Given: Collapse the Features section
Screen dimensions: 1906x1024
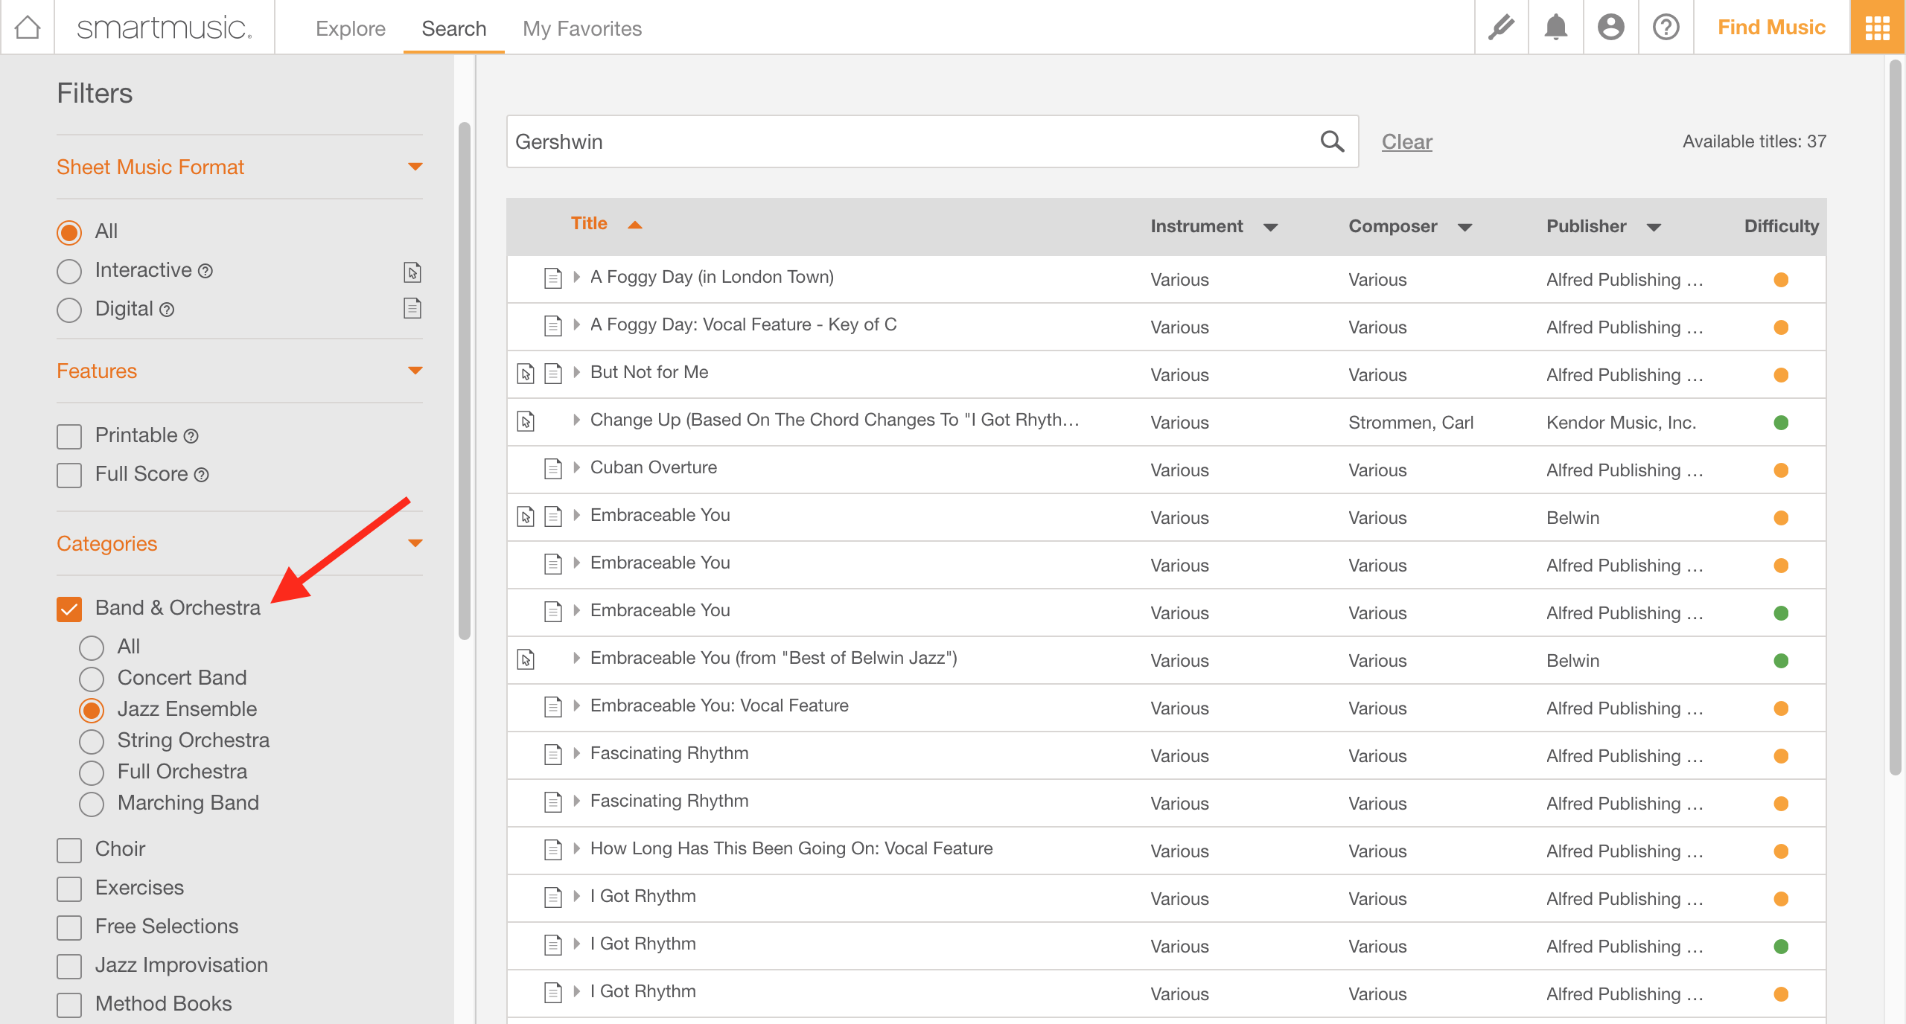Looking at the screenshot, I should click(x=415, y=371).
